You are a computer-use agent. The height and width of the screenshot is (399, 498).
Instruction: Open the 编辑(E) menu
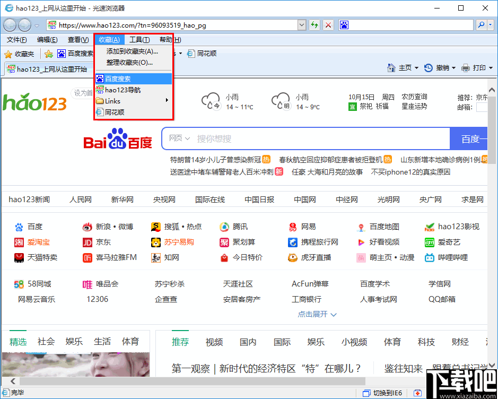coord(47,40)
